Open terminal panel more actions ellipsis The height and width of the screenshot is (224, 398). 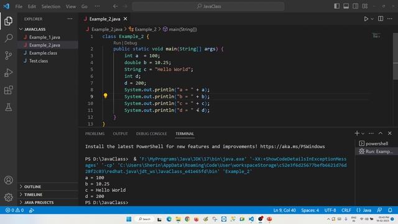(x=371, y=133)
